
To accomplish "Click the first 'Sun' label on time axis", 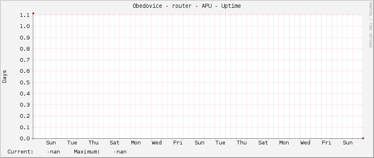I will pyautogui.click(x=51, y=143).
